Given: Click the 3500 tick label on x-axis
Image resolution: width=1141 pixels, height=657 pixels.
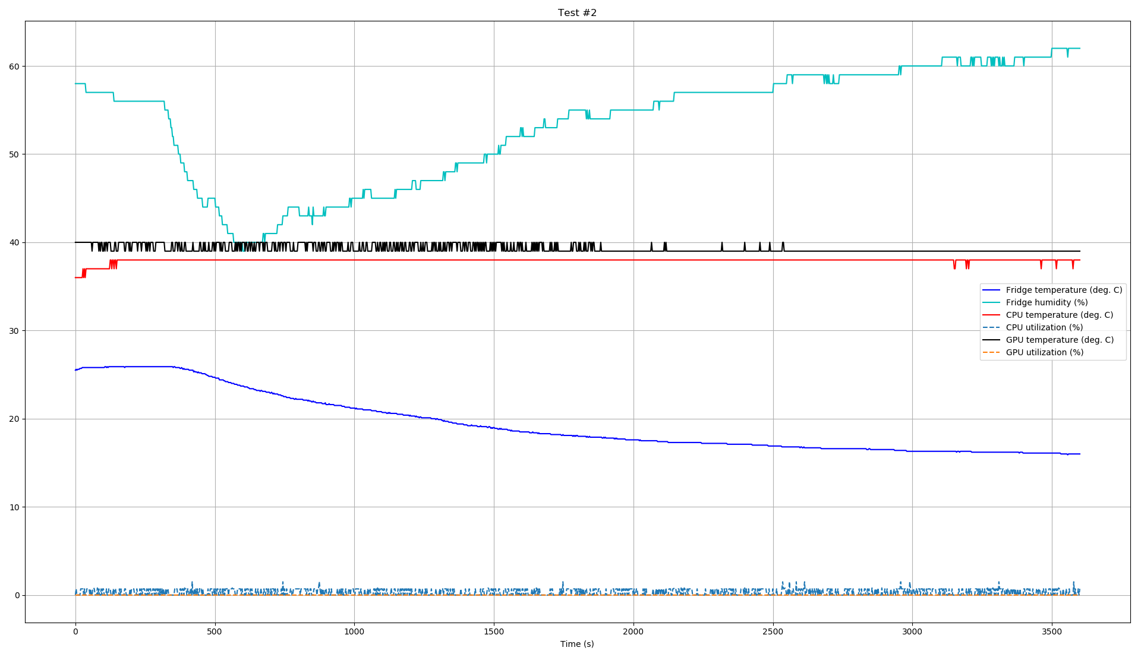Looking at the screenshot, I should click(x=1051, y=631).
